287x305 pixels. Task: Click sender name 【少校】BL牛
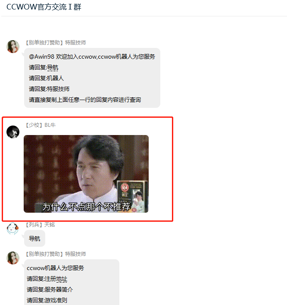tap(41, 125)
